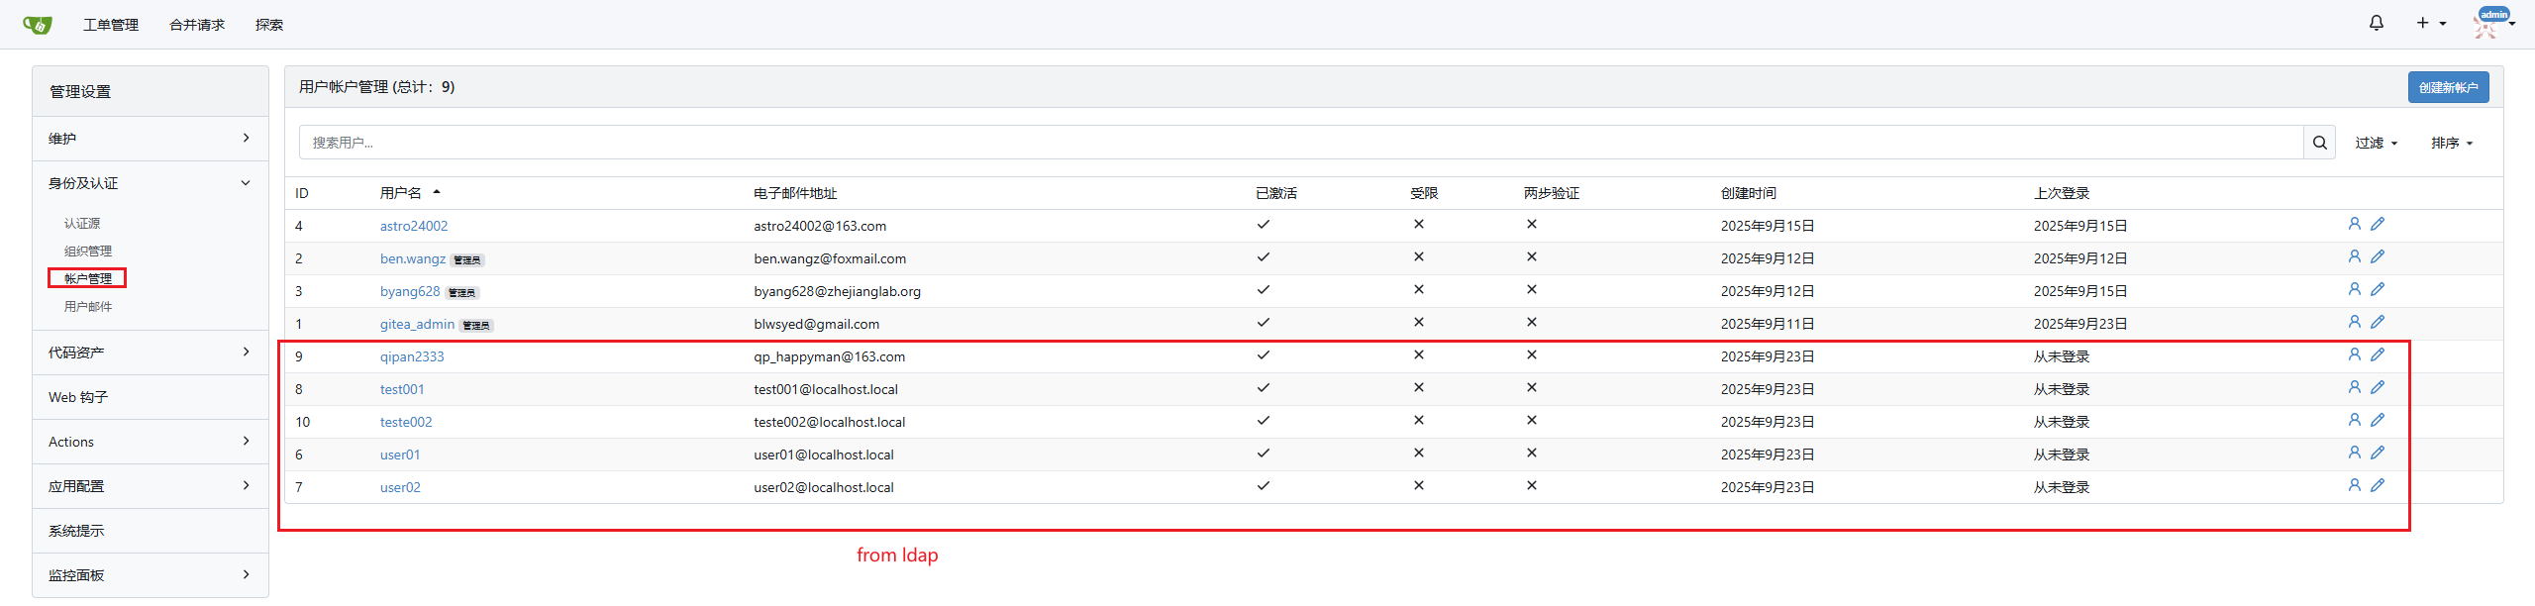Open the 排序 sort dropdown
This screenshot has height=606, width=2535.
[2451, 143]
